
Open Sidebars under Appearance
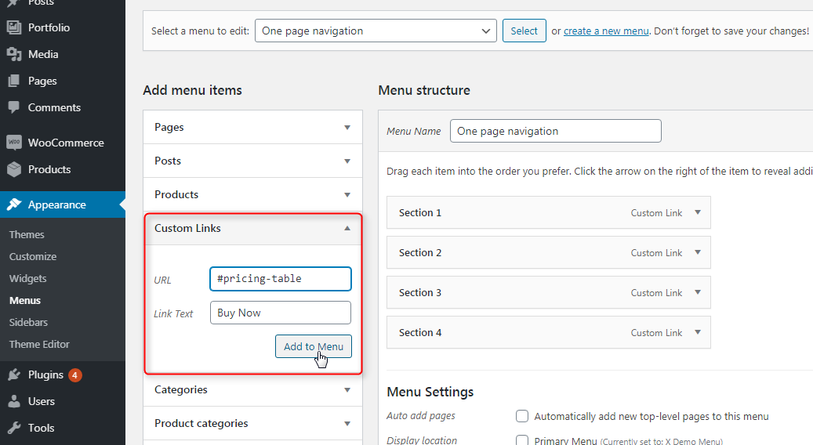pyautogui.click(x=28, y=322)
